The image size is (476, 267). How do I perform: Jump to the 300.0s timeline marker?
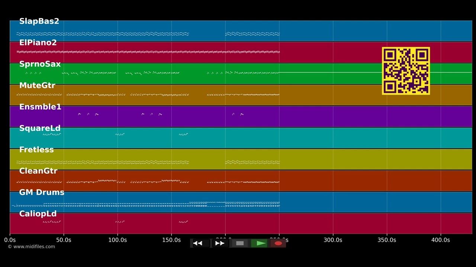(333, 240)
